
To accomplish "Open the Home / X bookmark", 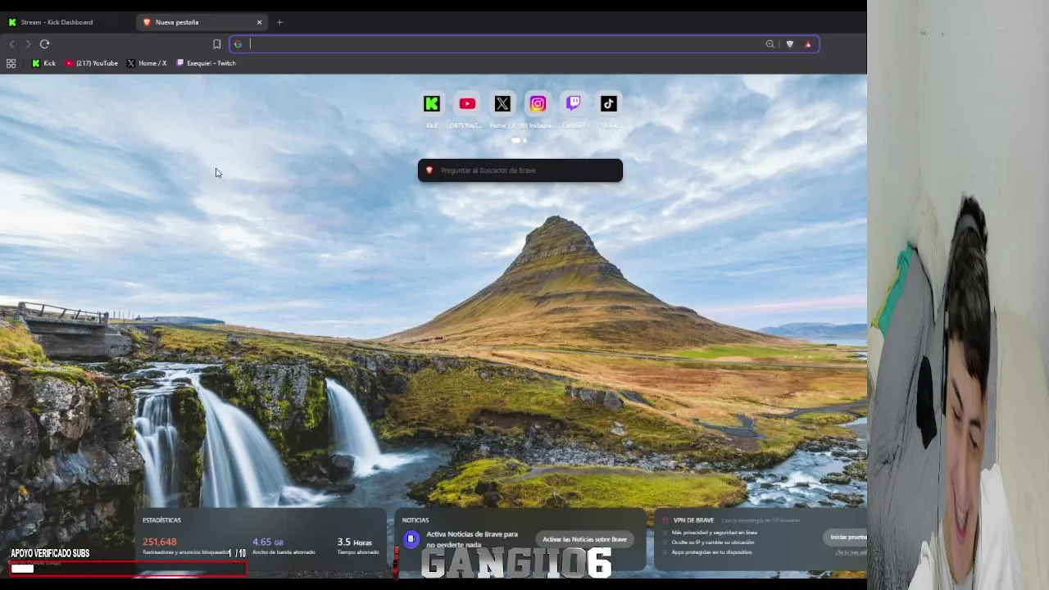I will (147, 63).
